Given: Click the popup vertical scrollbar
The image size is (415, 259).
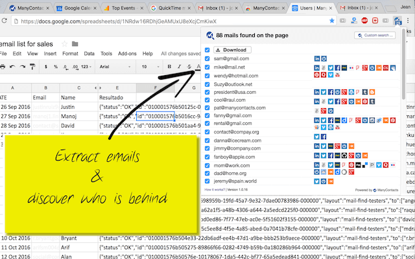Looking at the screenshot, I should coord(403,64).
